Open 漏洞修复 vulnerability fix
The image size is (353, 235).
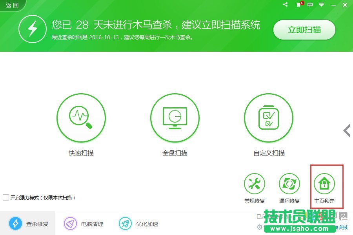pyautogui.click(x=289, y=183)
